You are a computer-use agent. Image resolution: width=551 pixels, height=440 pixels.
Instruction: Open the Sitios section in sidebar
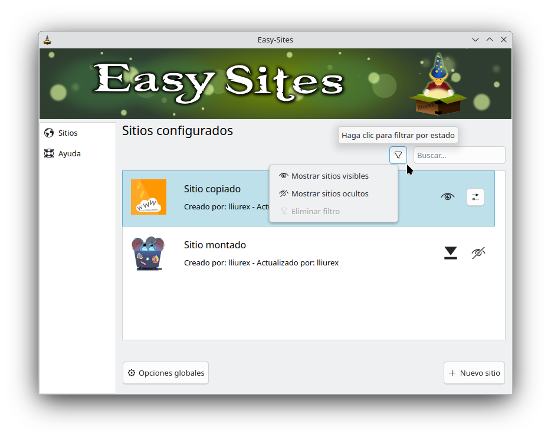point(68,133)
